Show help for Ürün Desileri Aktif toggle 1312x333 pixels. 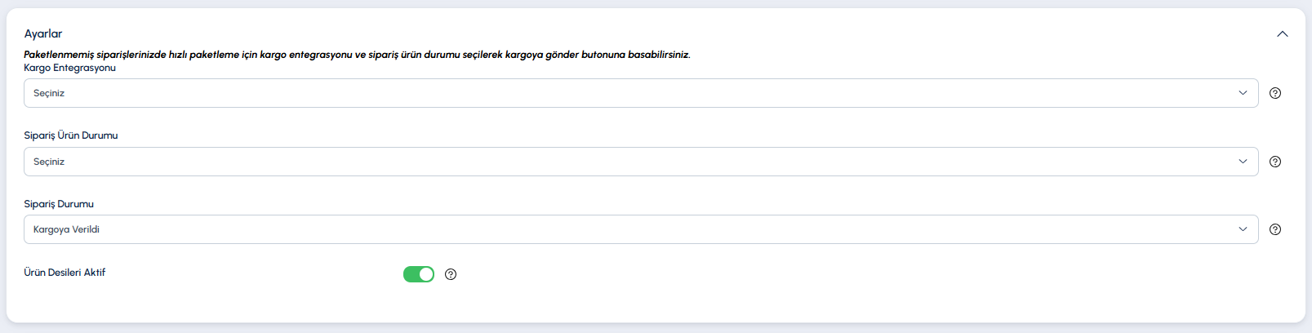pos(451,274)
